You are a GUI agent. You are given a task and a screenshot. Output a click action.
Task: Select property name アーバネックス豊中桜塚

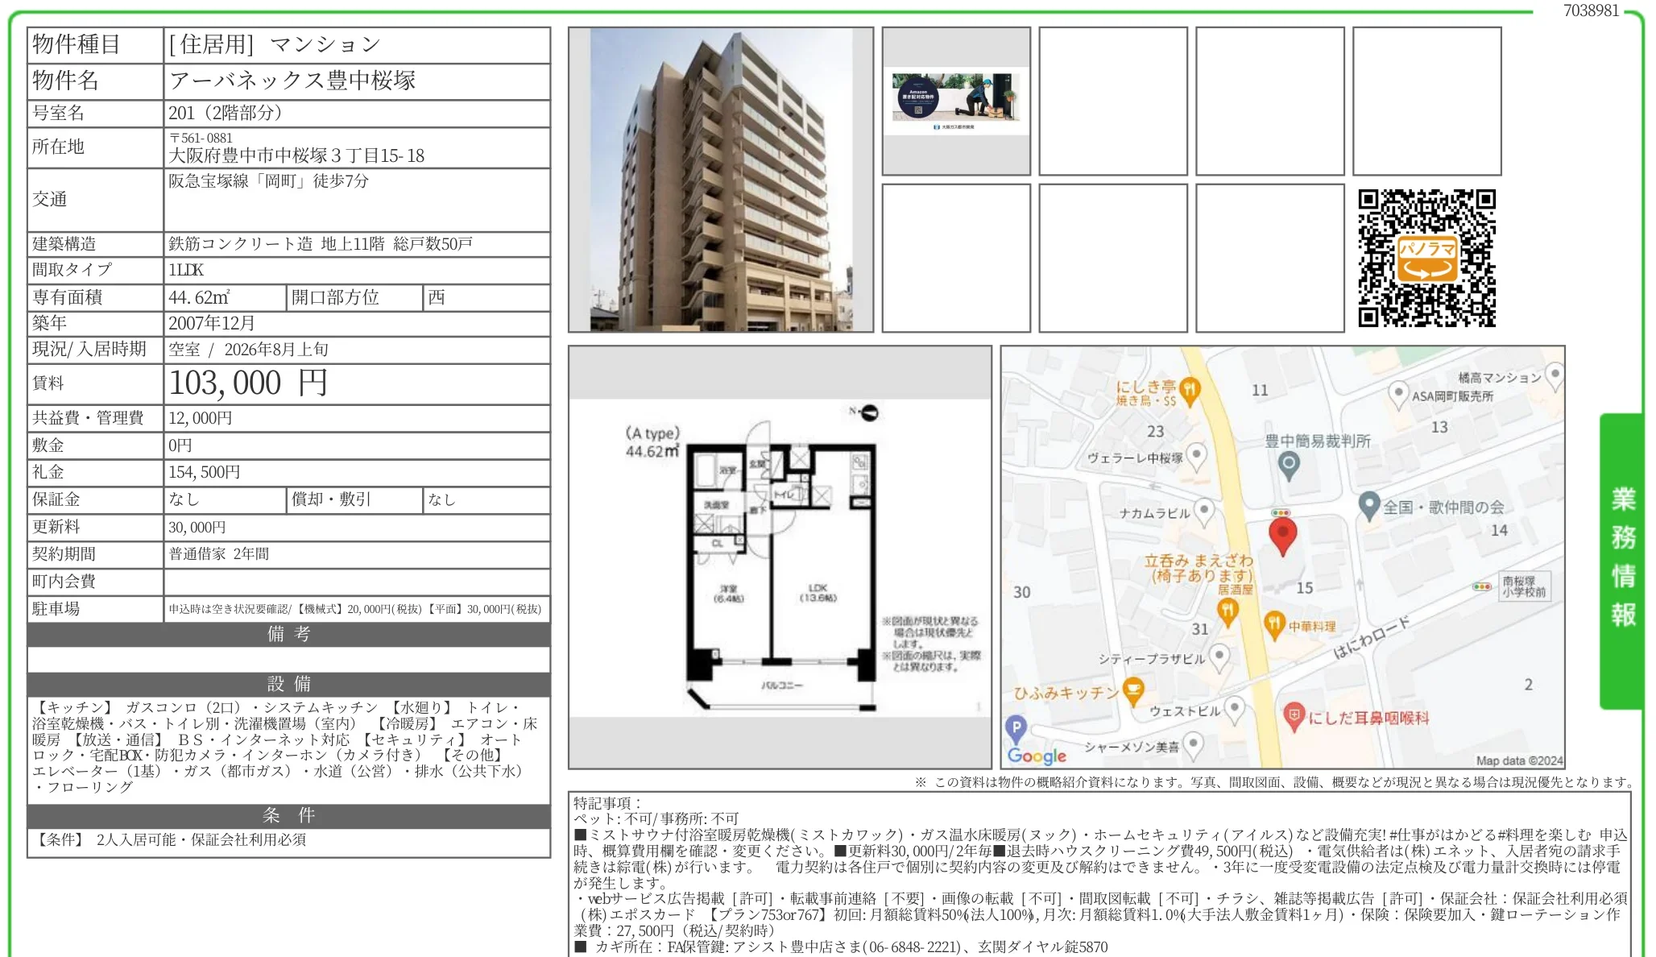pyautogui.click(x=292, y=81)
